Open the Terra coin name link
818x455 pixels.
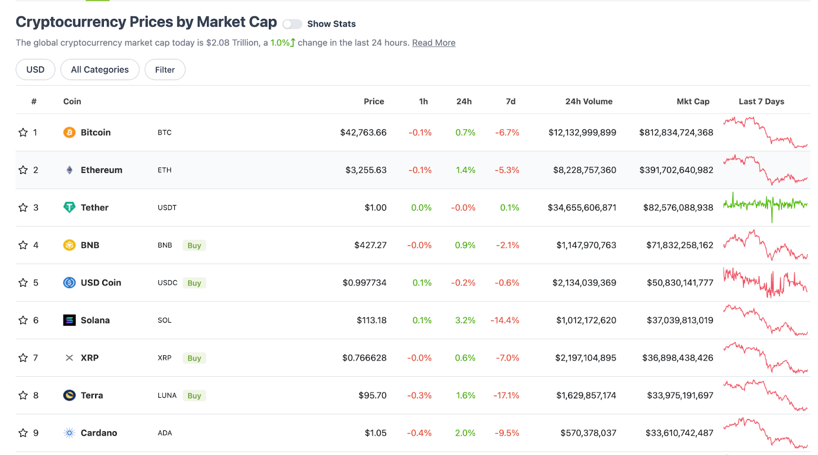pos(92,395)
